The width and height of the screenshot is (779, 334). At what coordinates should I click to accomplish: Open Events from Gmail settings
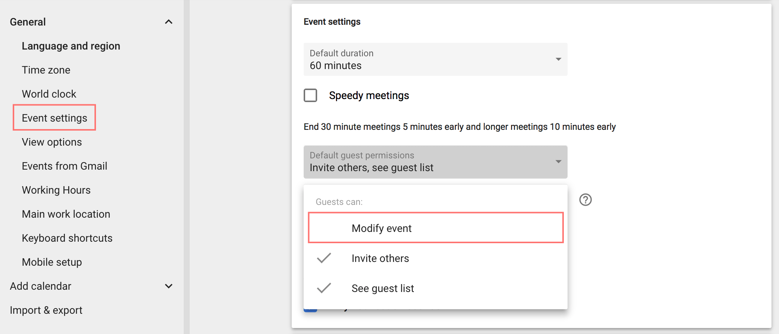[64, 166]
